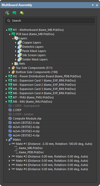Select M2 - Power Distribution Board entry
The width and height of the screenshot is (100, 186).
(47, 77)
